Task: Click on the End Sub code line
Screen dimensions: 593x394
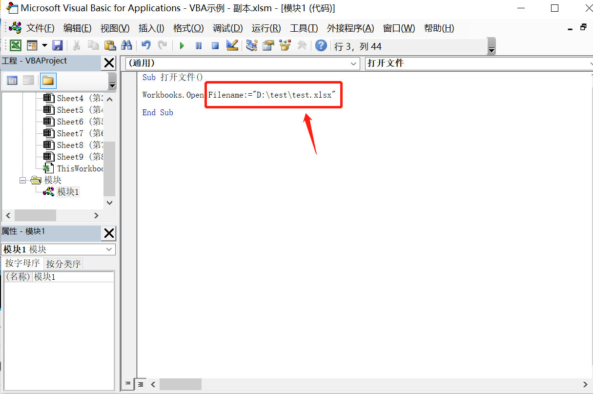Action: tap(158, 112)
